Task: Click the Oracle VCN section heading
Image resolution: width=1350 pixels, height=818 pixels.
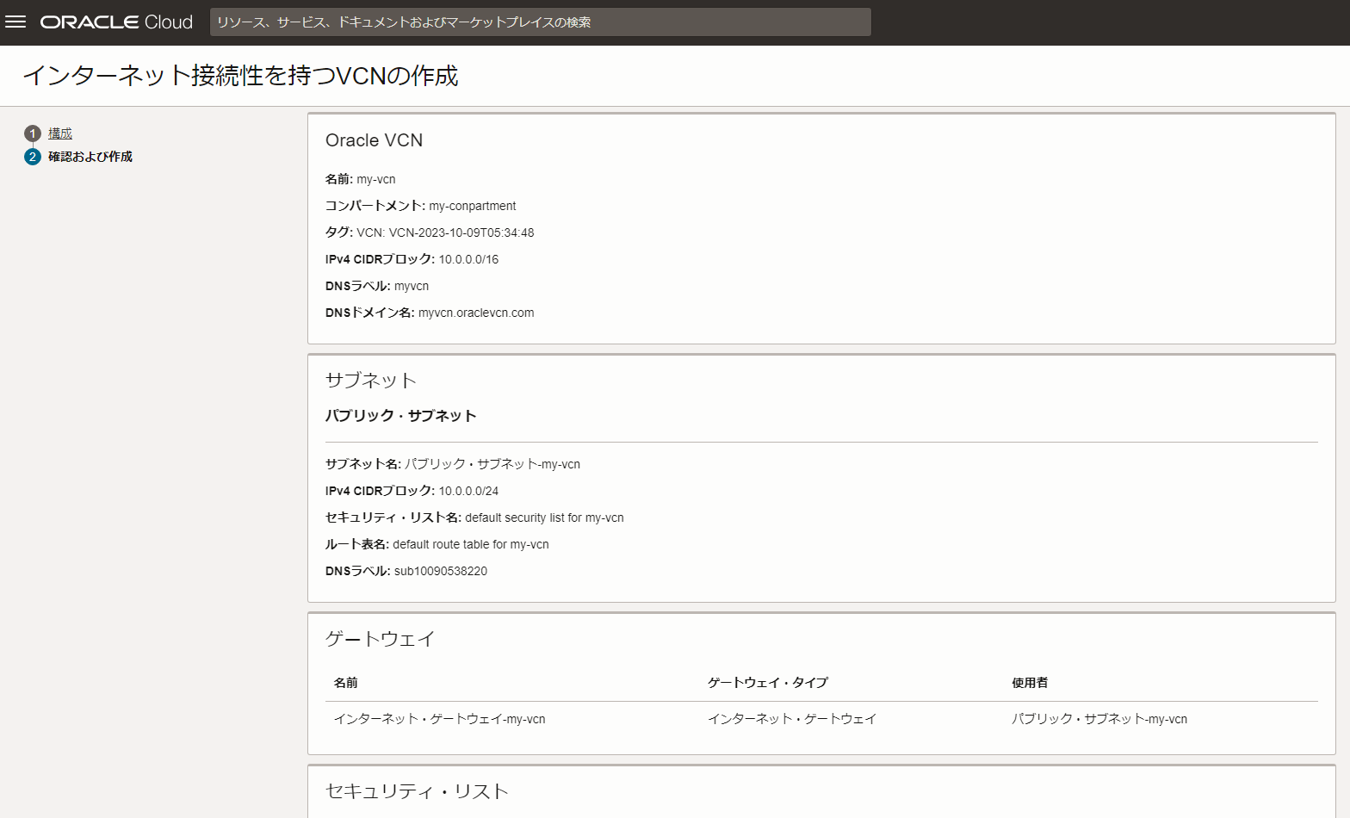Action: click(x=374, y=140)
